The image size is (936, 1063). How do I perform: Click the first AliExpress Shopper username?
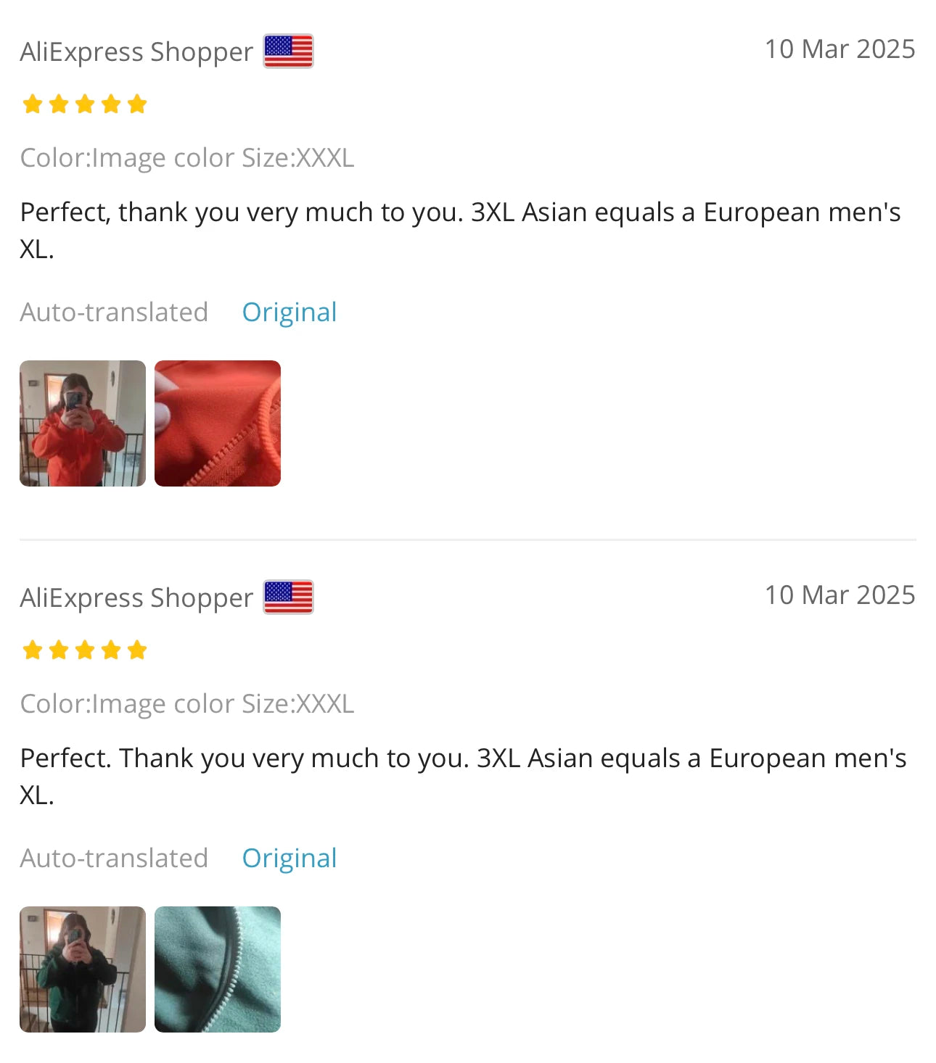point(136,52)
